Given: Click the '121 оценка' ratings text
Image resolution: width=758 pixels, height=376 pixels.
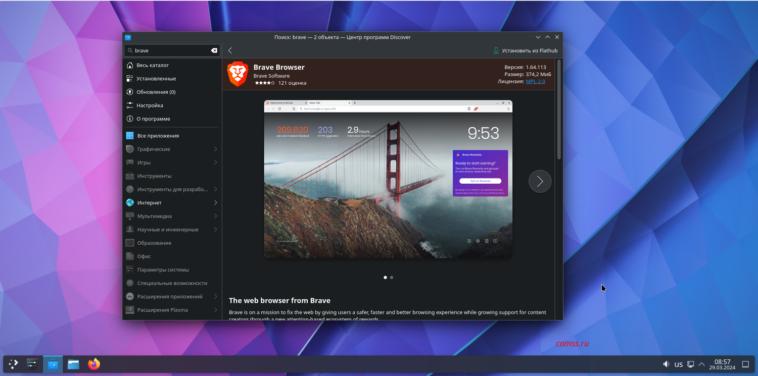Looking at the screenshot, I should [292, 83].
